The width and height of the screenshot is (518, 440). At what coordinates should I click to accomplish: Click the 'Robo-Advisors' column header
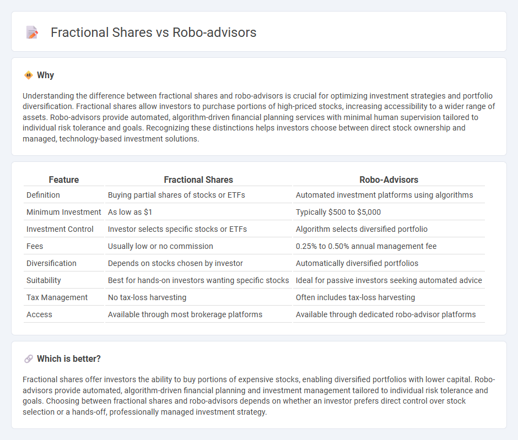click(x=389, y=180)
